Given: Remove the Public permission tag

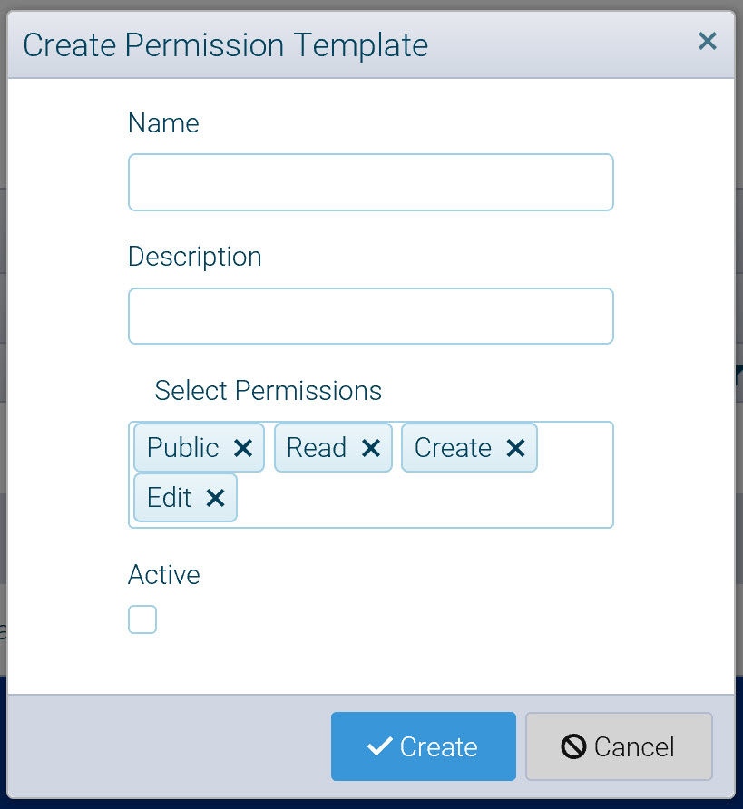Looking at the screenshot, I should coord(242,448).
